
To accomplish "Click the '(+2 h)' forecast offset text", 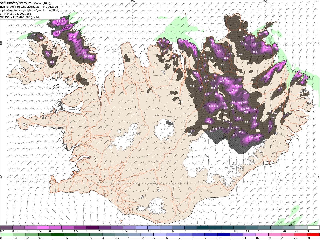I will (x=35, y=17).
